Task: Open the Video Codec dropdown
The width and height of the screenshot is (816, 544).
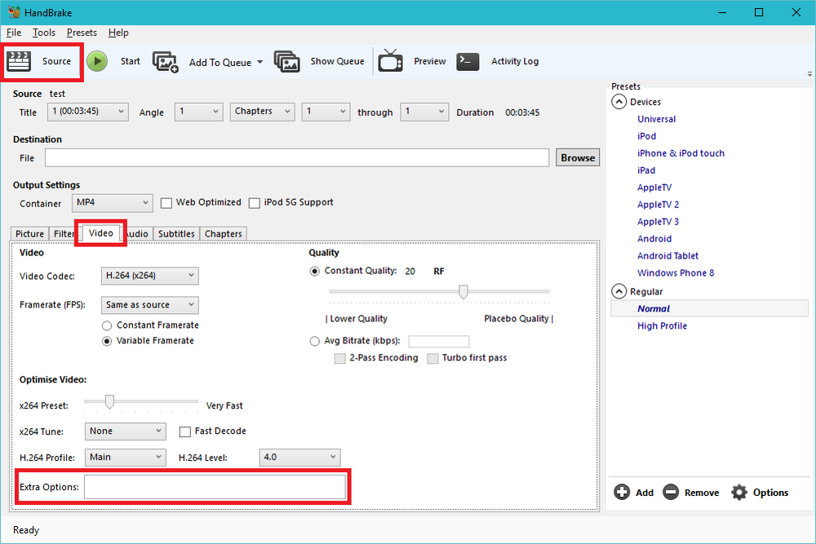Action: pyautogui.click(x=149, y=276)
